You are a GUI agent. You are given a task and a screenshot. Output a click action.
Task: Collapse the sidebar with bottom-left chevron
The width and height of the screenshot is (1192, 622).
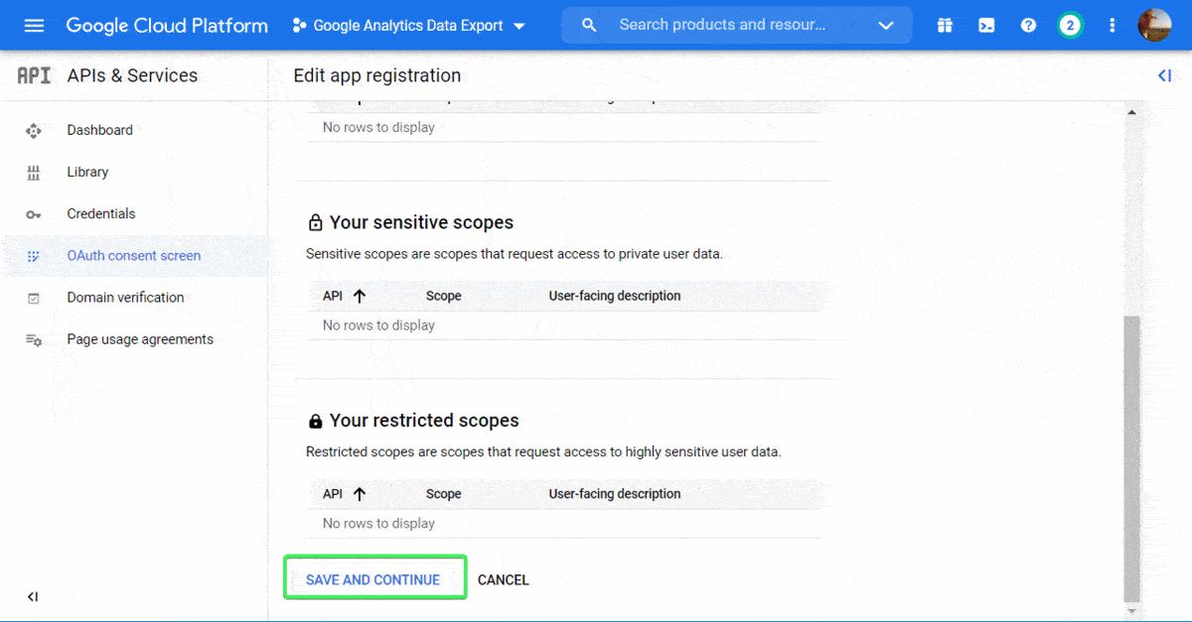point(33,596)
